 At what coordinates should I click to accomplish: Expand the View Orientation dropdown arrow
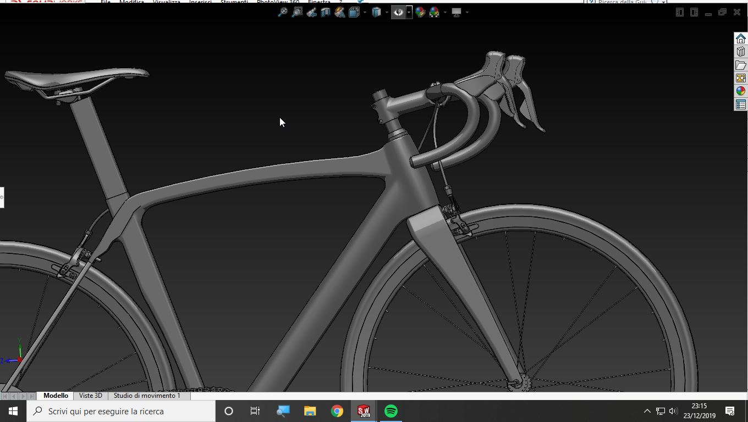[365, 12]
